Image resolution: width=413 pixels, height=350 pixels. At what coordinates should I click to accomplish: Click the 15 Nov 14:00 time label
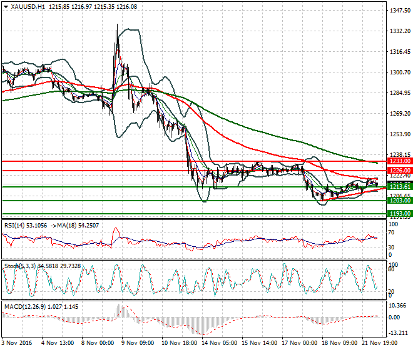click(260, 343)
